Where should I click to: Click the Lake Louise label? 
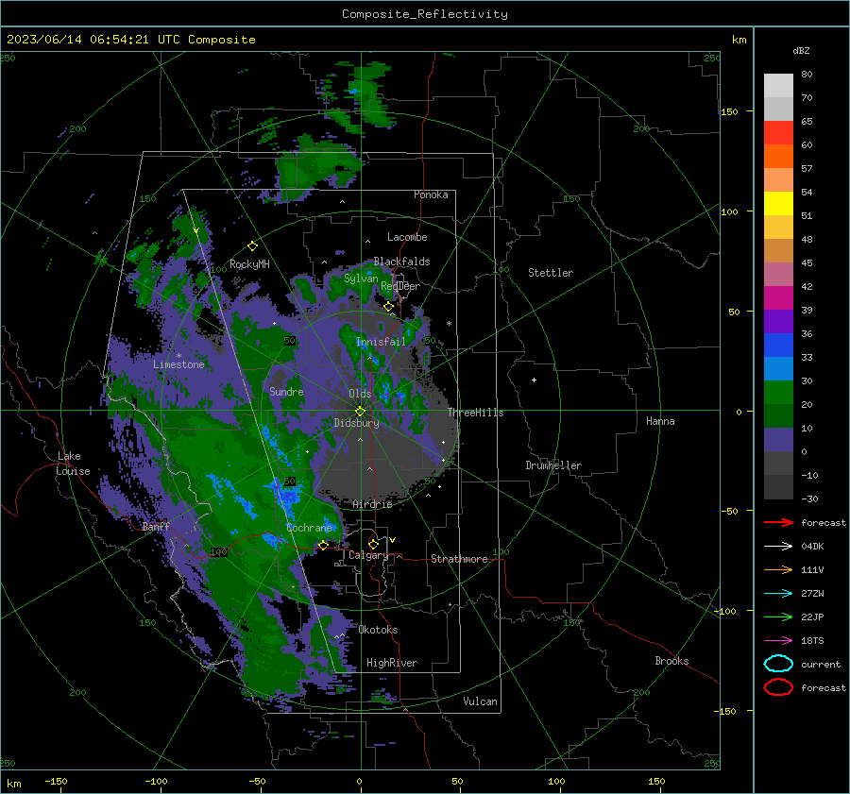[73, 464]
